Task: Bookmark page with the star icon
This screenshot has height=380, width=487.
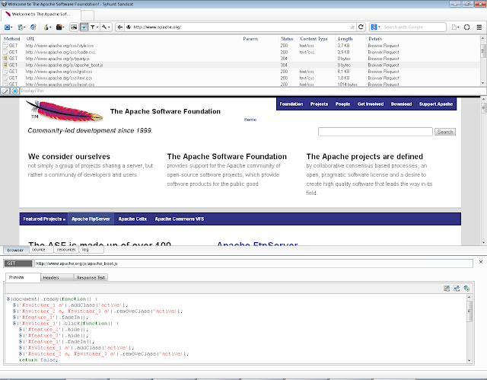Action: coord(352,27)
